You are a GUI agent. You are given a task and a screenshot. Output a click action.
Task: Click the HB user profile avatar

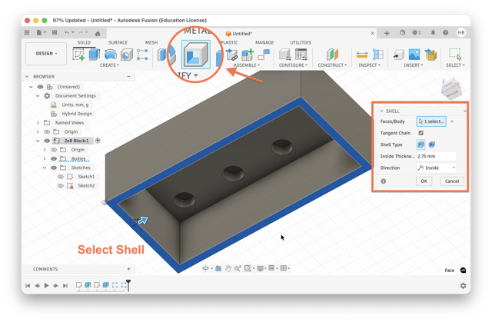[x=460, y=32]
